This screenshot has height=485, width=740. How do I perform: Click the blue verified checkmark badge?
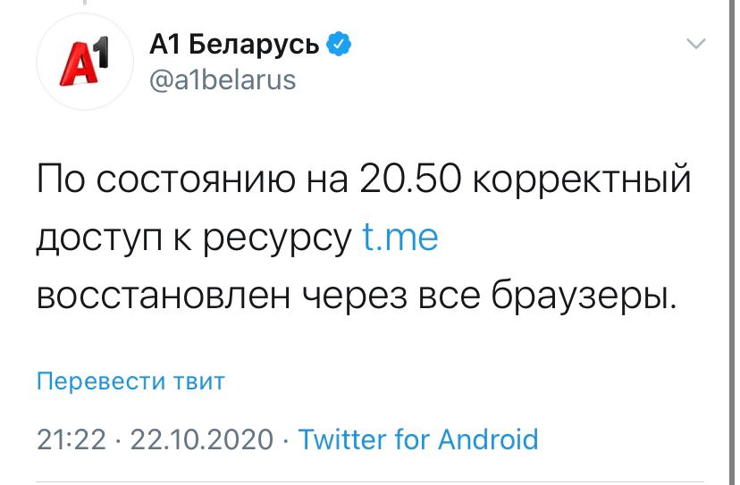click(339, 45)
